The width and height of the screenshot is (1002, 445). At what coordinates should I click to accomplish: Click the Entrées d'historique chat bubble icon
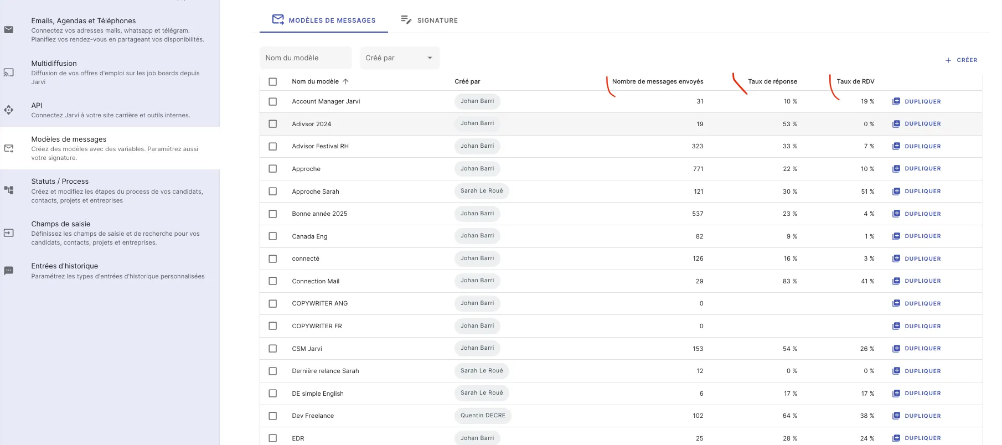[x=9, y=271]
